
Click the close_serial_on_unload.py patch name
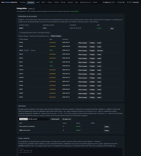click(x=27, y=126)
